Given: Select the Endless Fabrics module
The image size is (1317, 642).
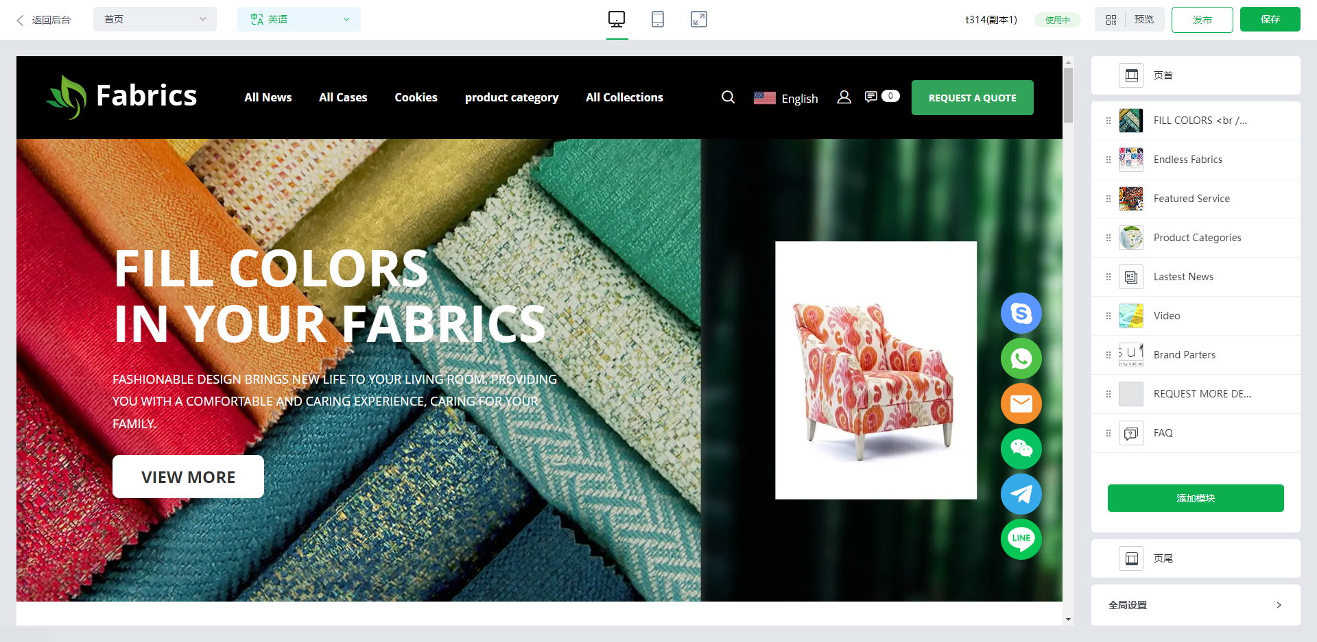Looking at the screenshot, I should (1196, 160).
